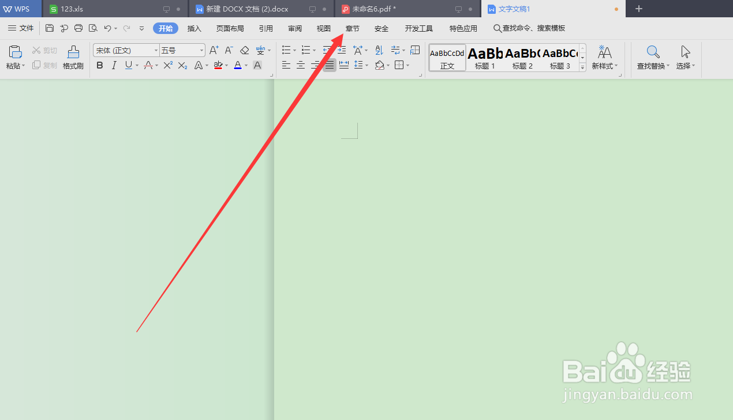Open the font size 五号 dropdown
Image resolution: width=733 pixels, height=420 pixels.
coord(201,51)
